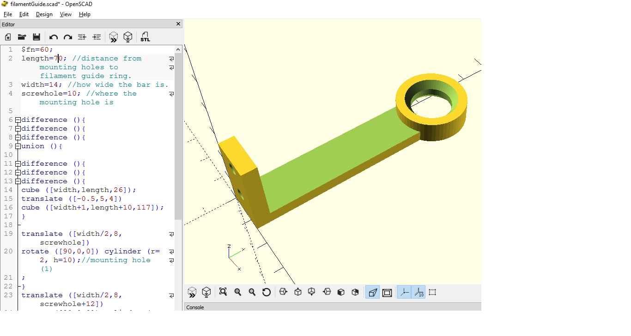Close the Editor panel
This screenshot has width=631, height=336.
pos(179,24)
